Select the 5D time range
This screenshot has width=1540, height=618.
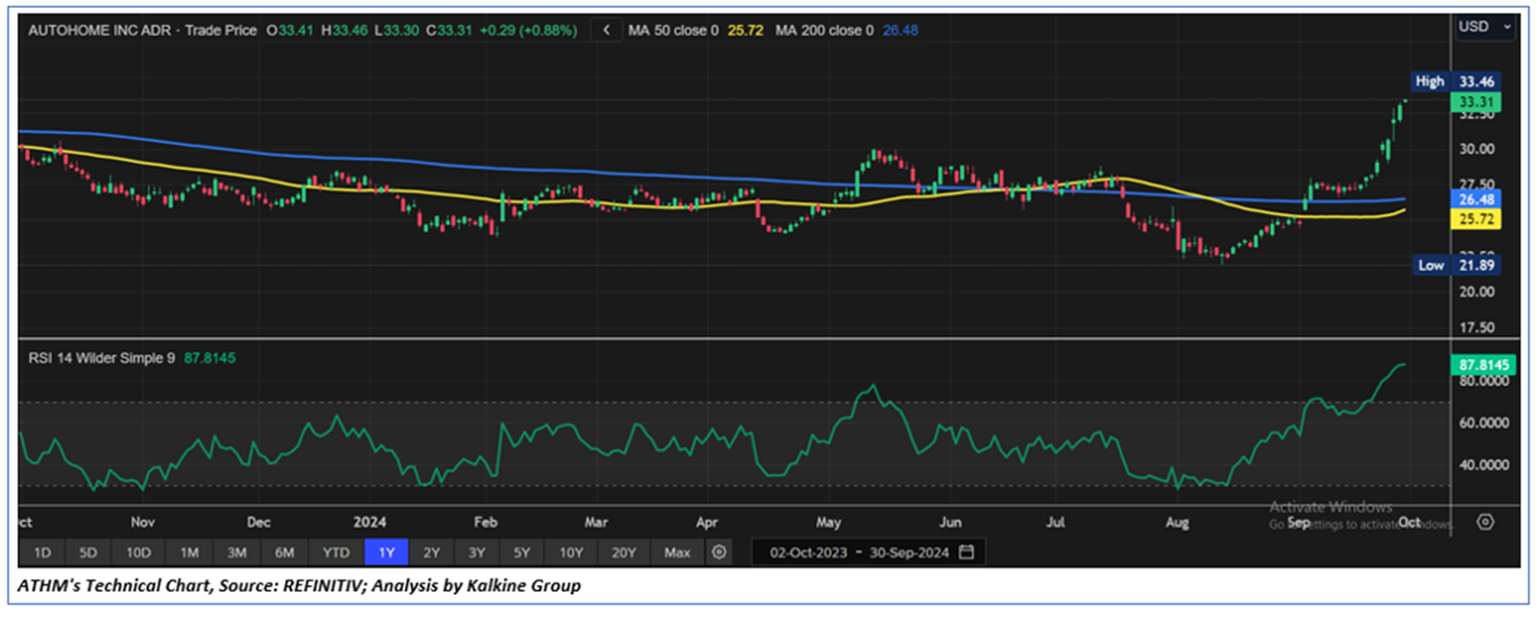pyautogui.click(x=88, y=553)
